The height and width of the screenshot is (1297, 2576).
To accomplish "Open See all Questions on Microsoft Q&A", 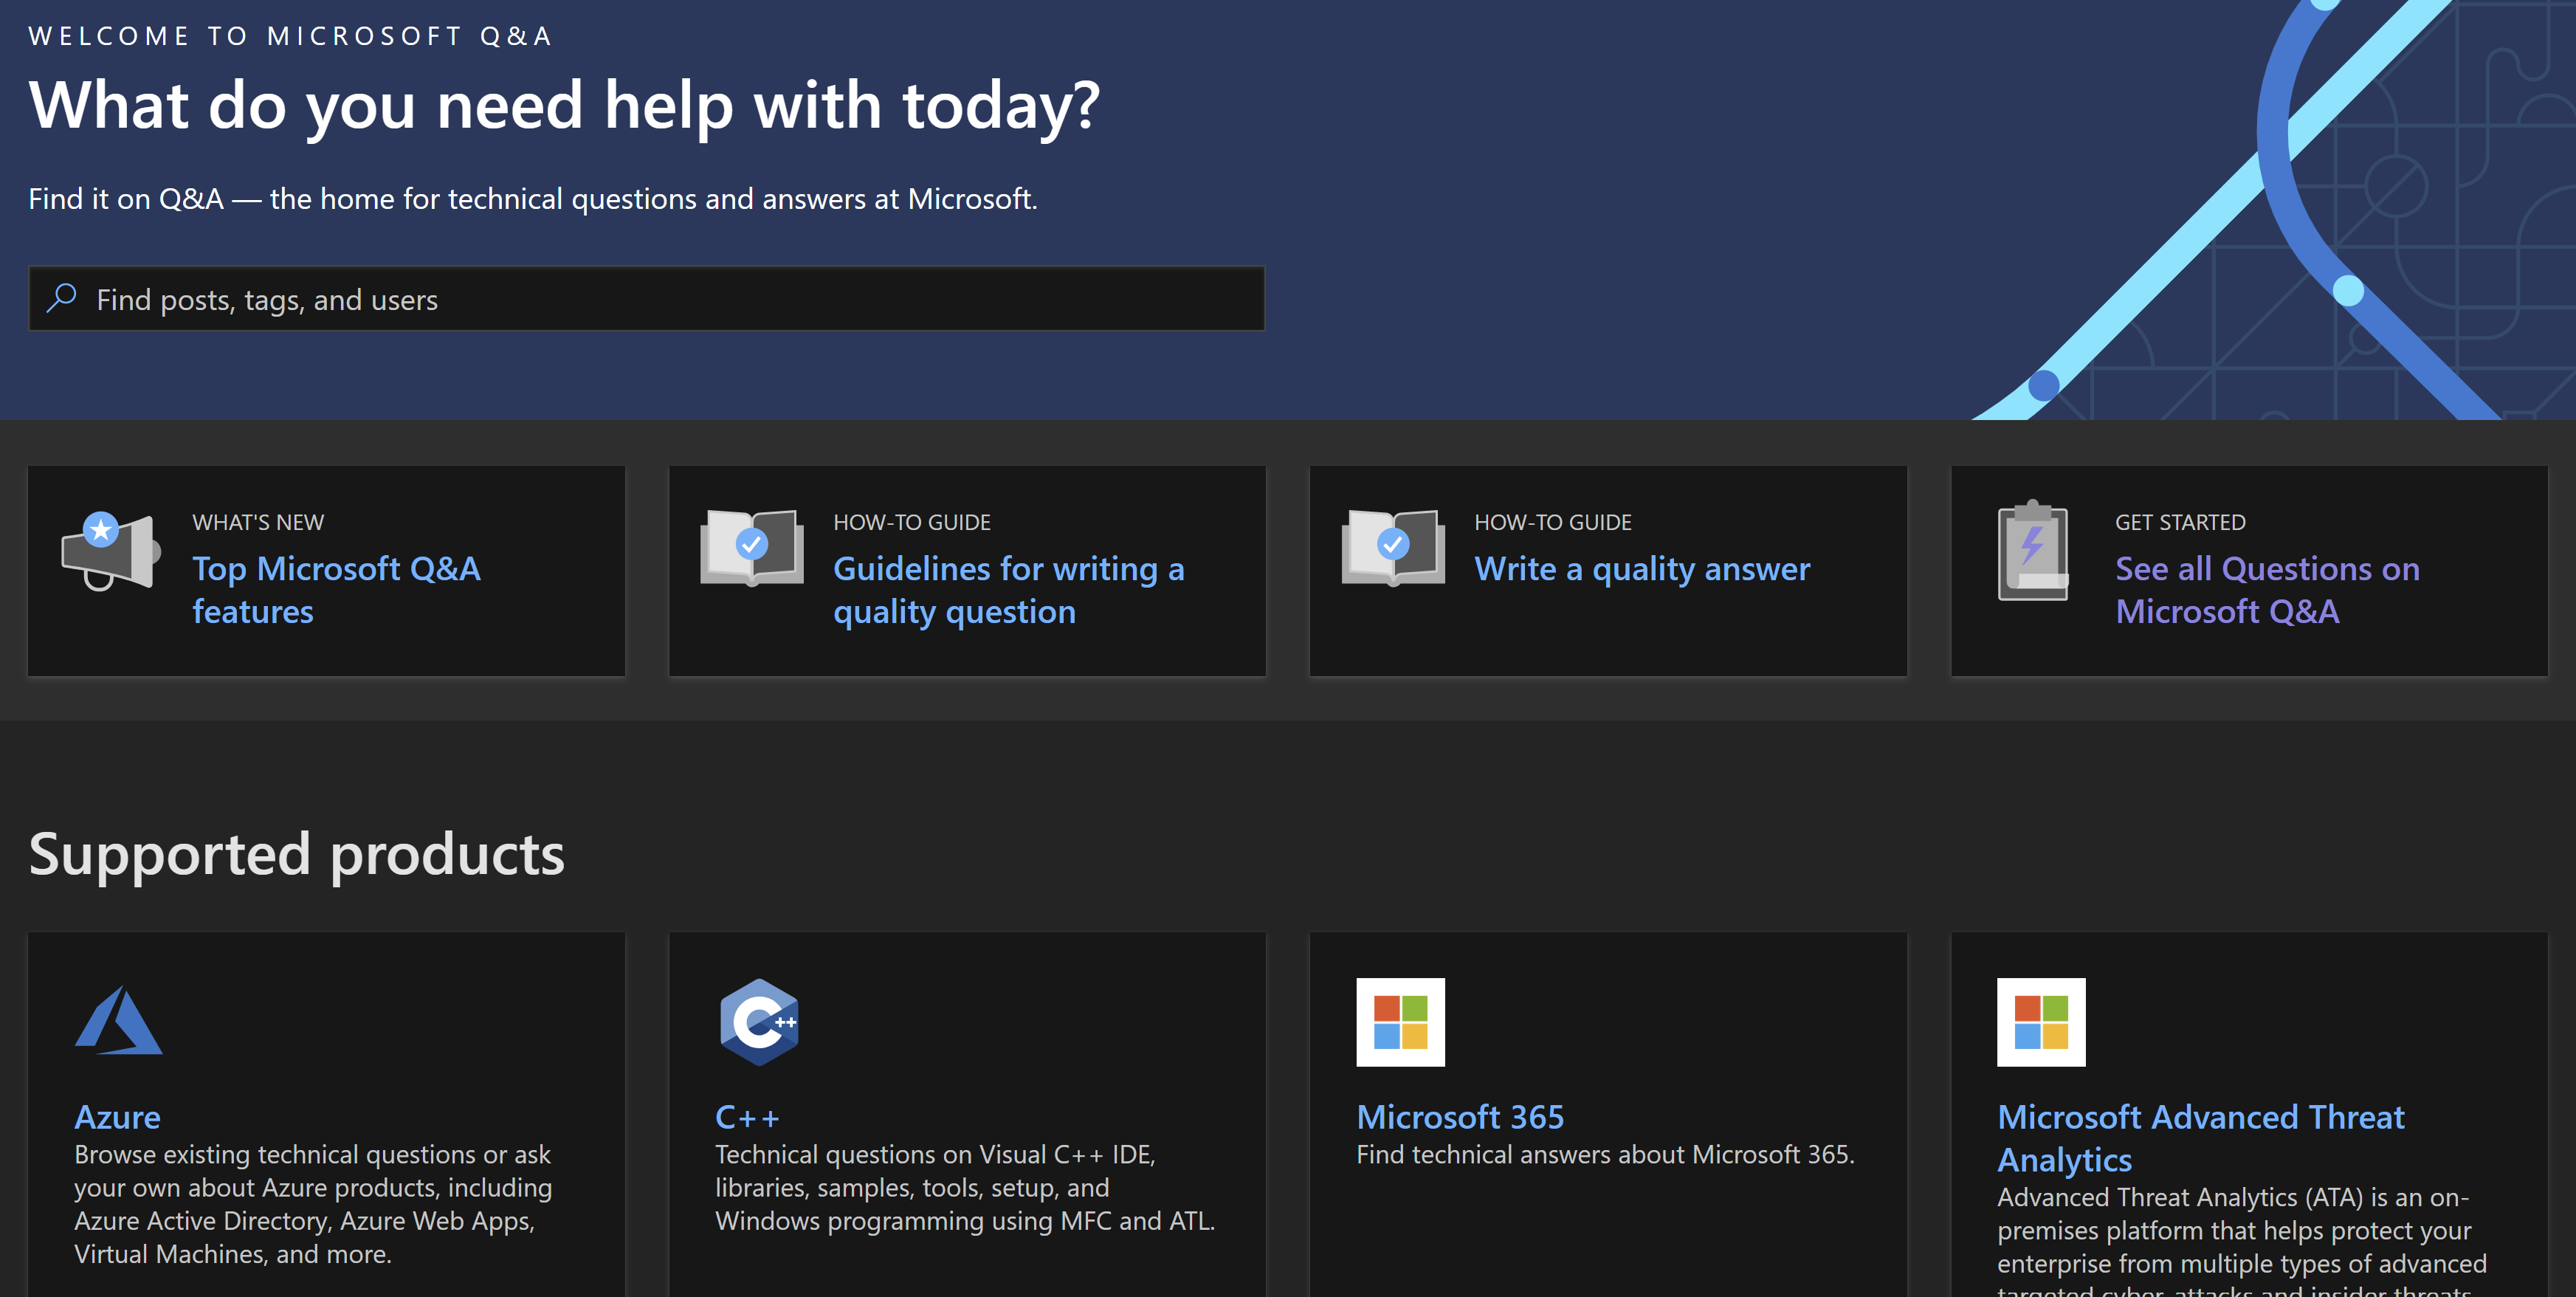I will coord(2267,590).
